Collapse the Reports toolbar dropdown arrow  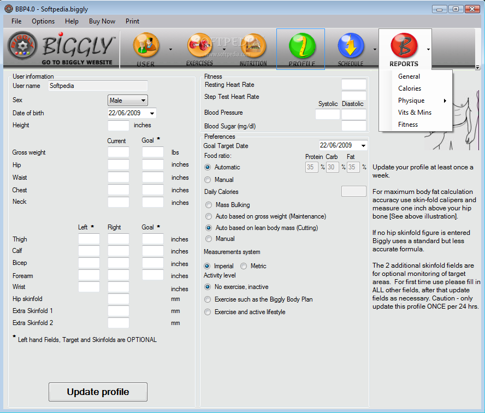[x=428, y=50]
